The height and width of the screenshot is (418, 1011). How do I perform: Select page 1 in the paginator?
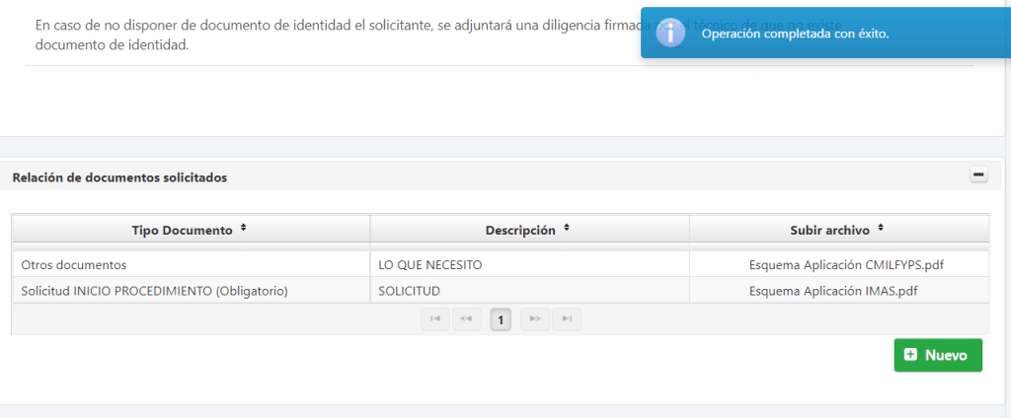click(501, 319)
